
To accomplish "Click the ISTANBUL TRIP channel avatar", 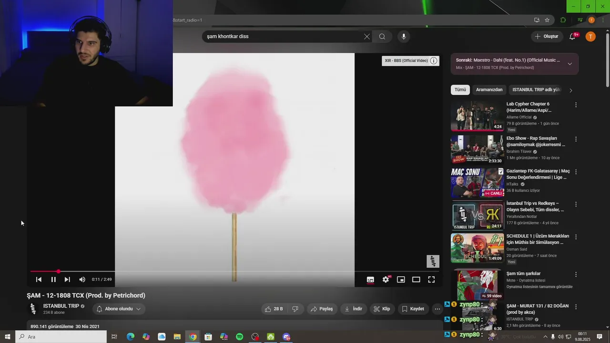I will pos(33,309).
